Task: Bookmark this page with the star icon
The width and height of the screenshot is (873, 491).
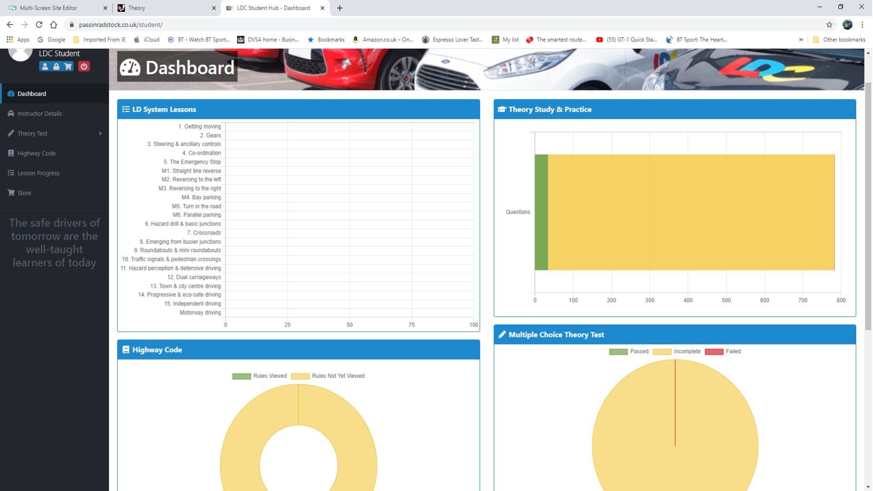Action: (829, 25)
